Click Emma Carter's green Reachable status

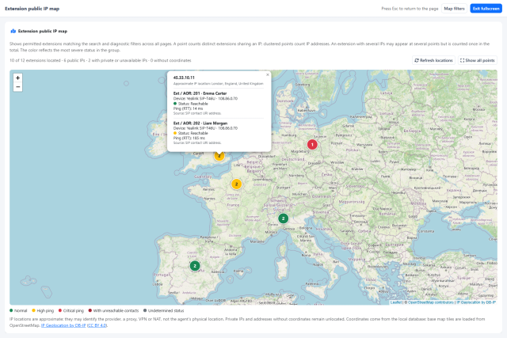(x=191, y=104)
